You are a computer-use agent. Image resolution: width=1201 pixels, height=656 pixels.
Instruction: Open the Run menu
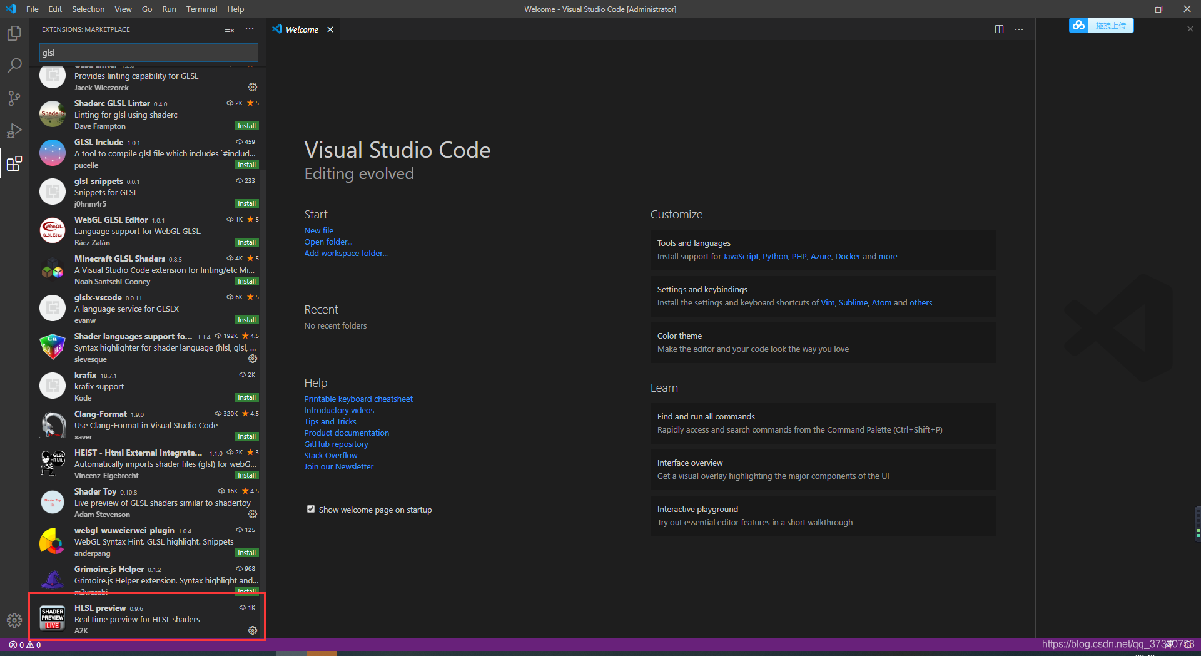pos(169,9)
